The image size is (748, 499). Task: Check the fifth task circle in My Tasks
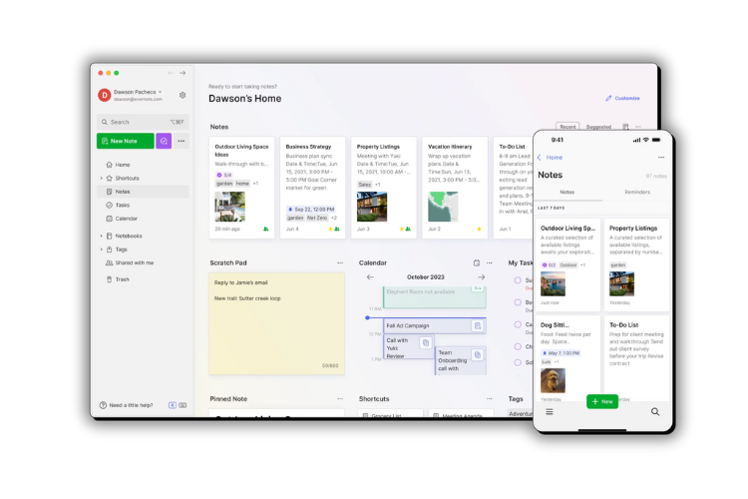[x=518, y=362]
